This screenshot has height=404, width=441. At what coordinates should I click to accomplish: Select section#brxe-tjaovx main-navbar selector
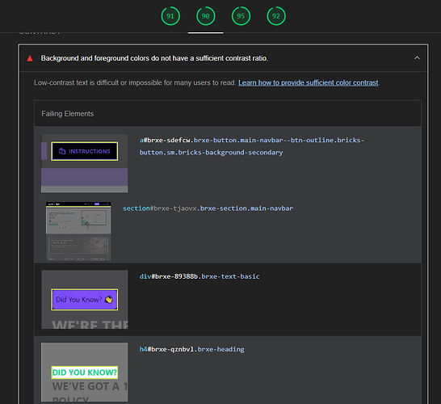208,208
